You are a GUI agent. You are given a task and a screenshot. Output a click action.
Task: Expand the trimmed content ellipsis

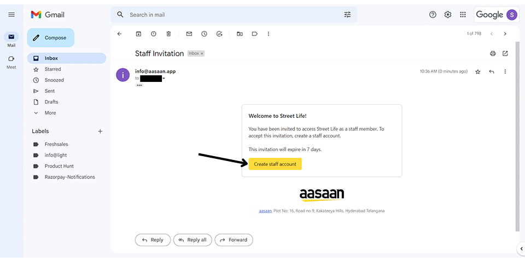(139, 86)
